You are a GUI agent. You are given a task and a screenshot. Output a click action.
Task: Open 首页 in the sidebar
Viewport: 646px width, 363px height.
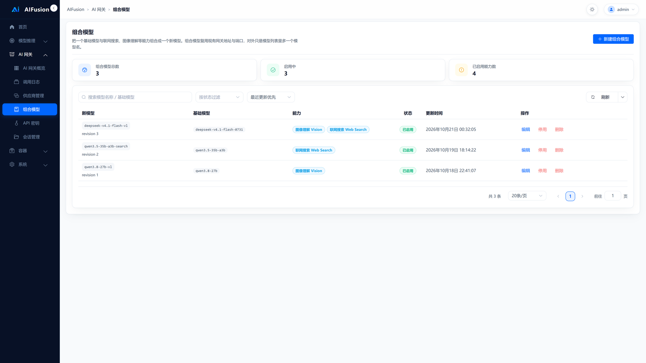coord(30,27)
